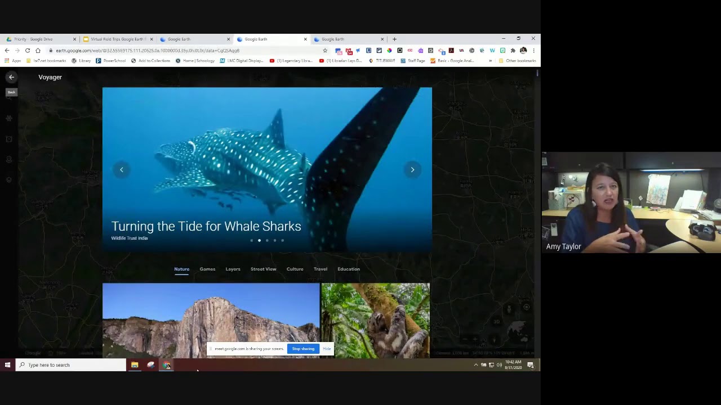Open a new browser tab

394,39
